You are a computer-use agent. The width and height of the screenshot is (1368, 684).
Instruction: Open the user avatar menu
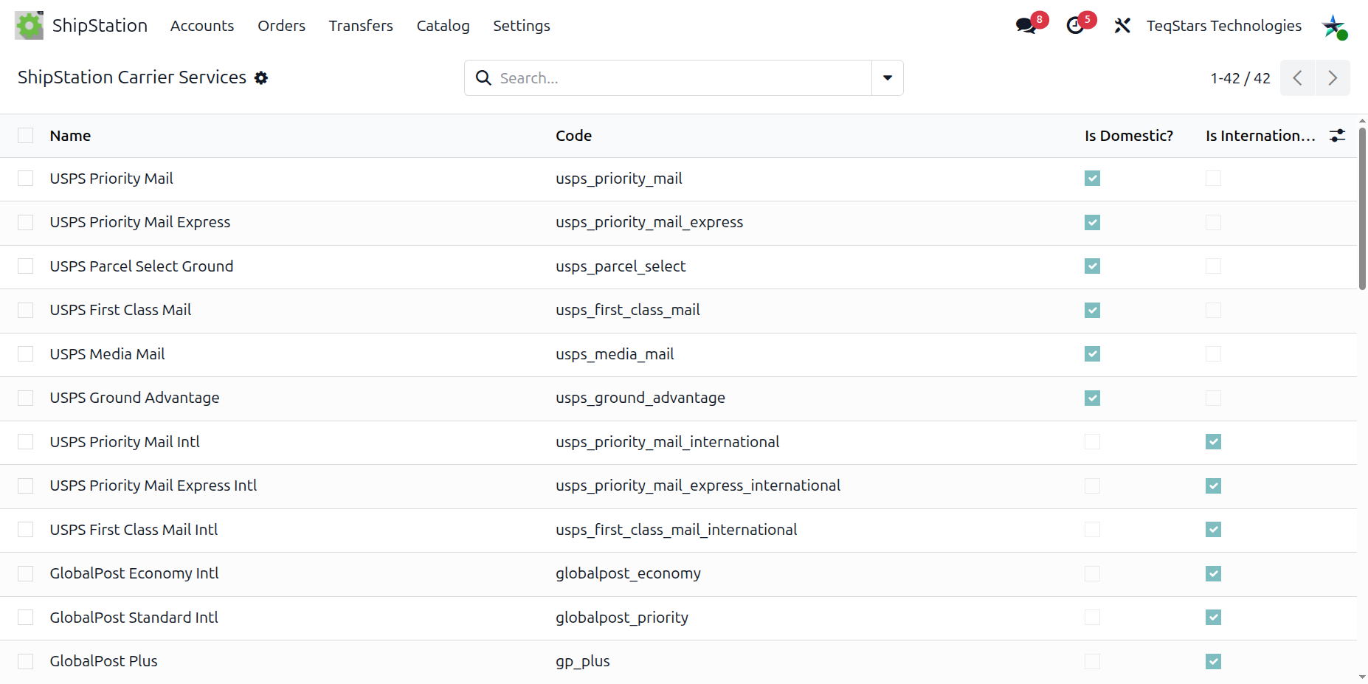pyautogui.click(x=1334, y=26)
